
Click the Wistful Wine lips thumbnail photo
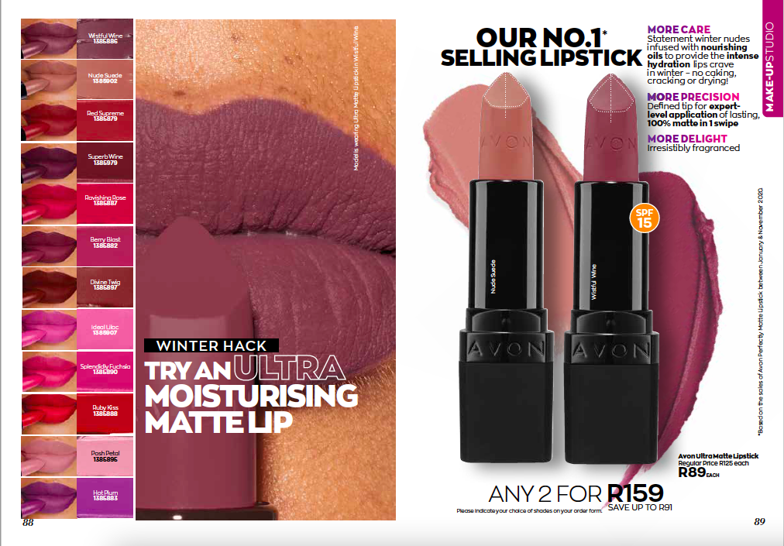click(49, 39)
